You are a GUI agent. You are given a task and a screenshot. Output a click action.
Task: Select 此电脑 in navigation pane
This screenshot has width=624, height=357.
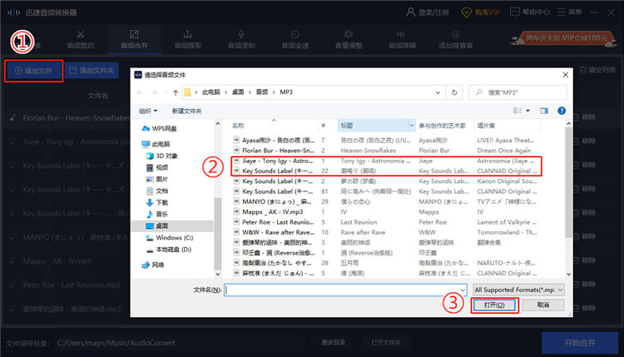(156, 144)
